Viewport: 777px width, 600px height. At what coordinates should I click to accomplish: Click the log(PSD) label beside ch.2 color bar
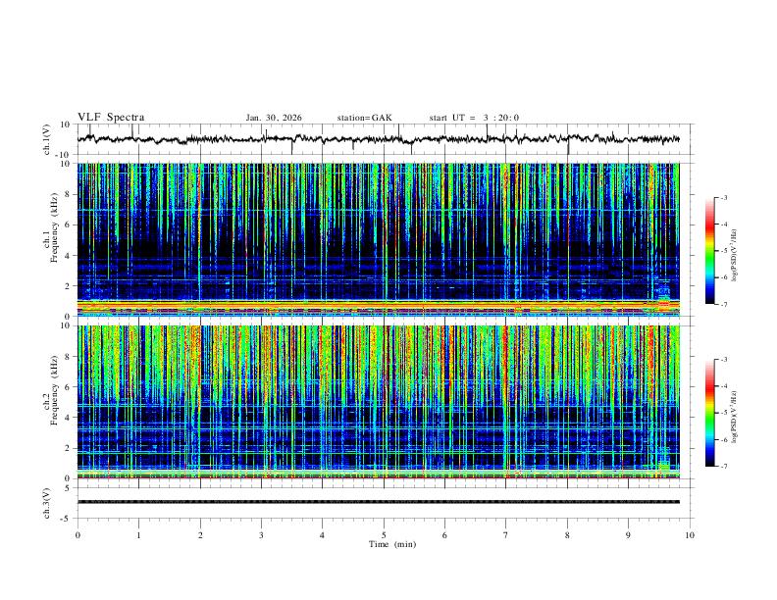pyautogui.click(x=735, y=418)
